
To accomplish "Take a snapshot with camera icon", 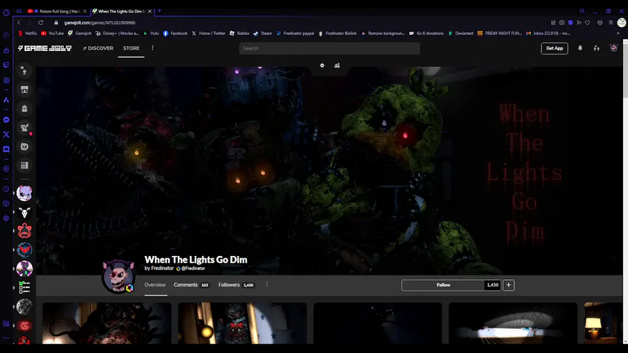I will point(562,23).
